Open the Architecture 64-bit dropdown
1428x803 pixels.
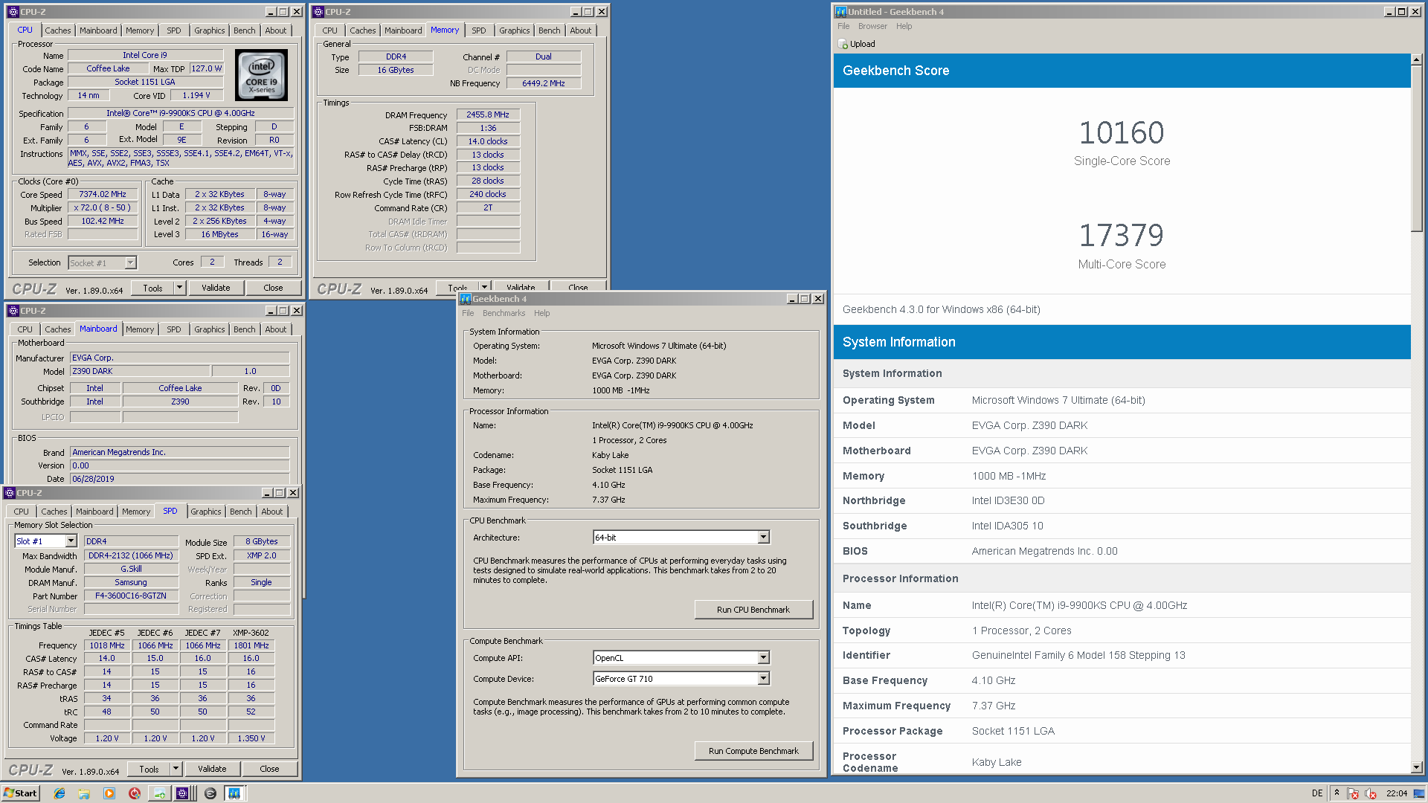(x=763, y=538)
